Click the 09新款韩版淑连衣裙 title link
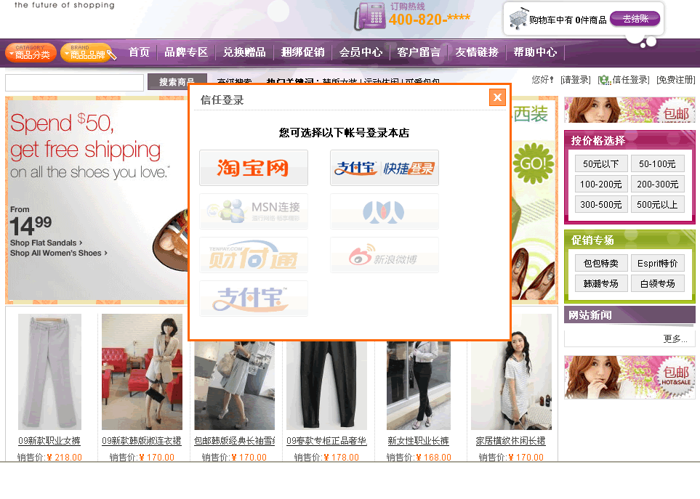The width and height of the screenshot is (700, 499). point(142,441)
